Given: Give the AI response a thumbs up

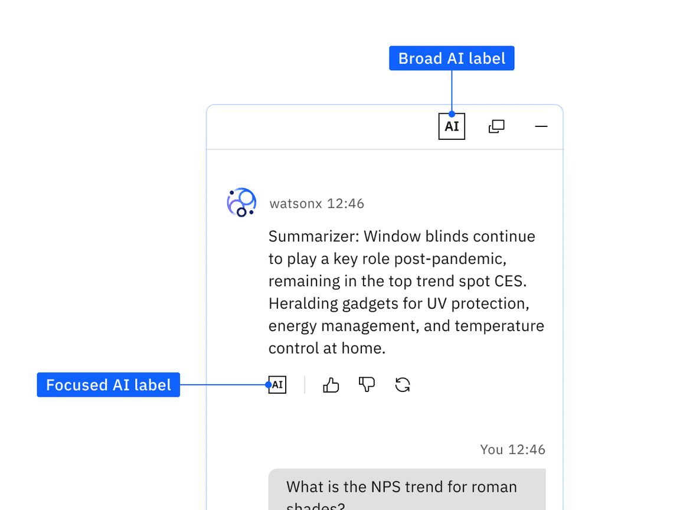Looking at the screenshot, I should (x=331, y=384).
